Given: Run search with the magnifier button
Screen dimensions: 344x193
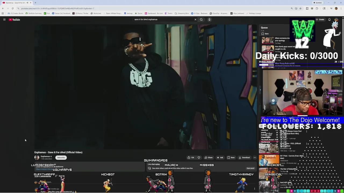Looking at the screenshot, I should coord(201,19).
